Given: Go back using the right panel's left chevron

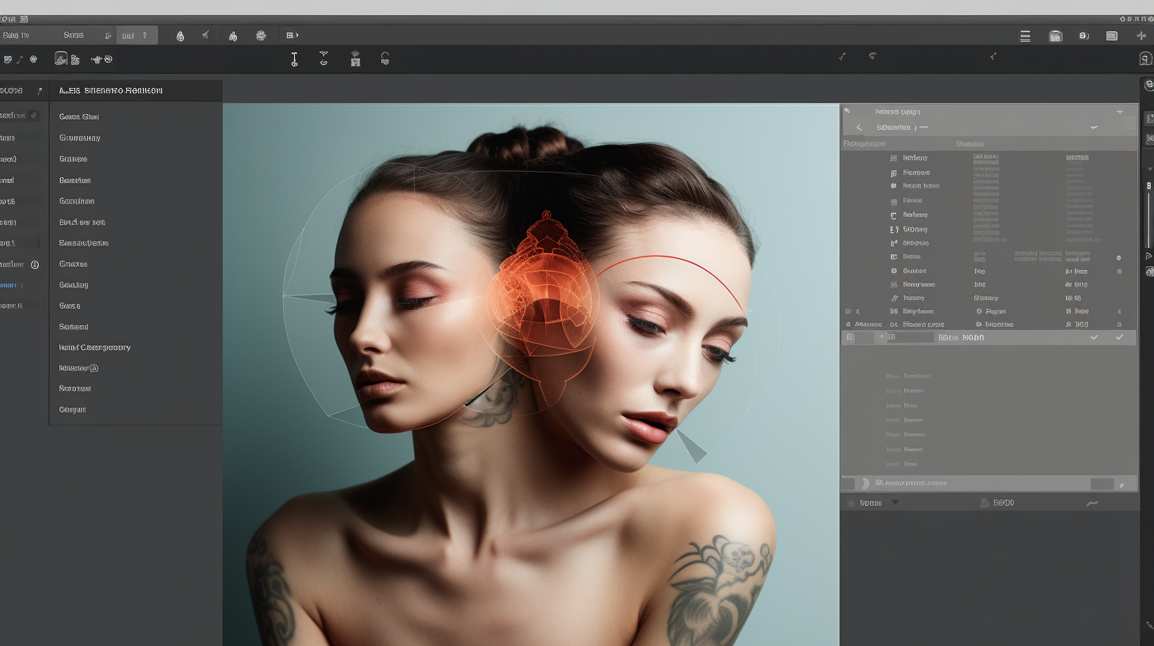Looking at the screenshot, I should [x=859, y=127].
